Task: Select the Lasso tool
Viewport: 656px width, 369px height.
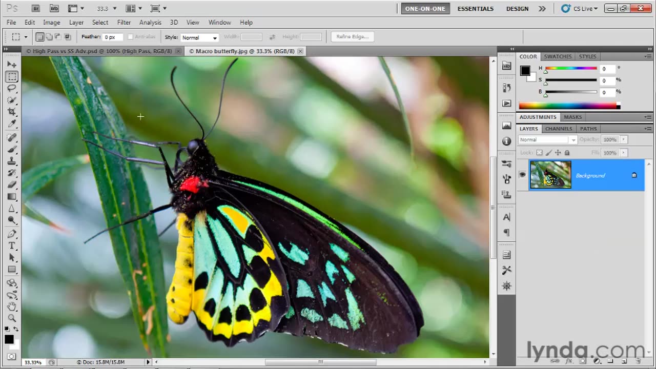Action: pyautogui.click(x=12, y=89)
